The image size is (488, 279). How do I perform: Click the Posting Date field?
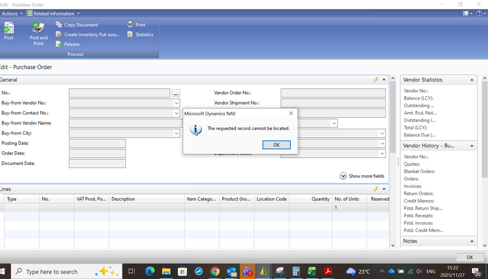coord(97,143)
